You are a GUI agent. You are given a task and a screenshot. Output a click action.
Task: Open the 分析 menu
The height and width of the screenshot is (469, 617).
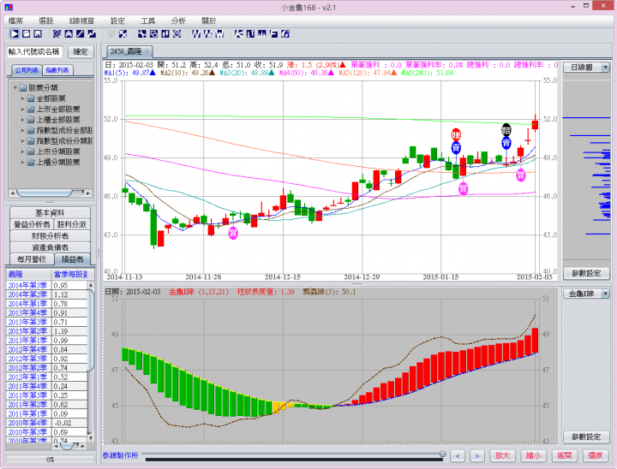(178, 21)
